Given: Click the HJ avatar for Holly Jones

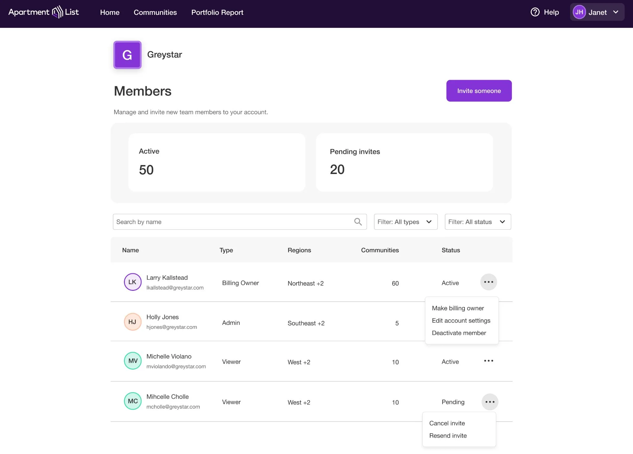Looking at the screenshot, I should pos(133,322).
